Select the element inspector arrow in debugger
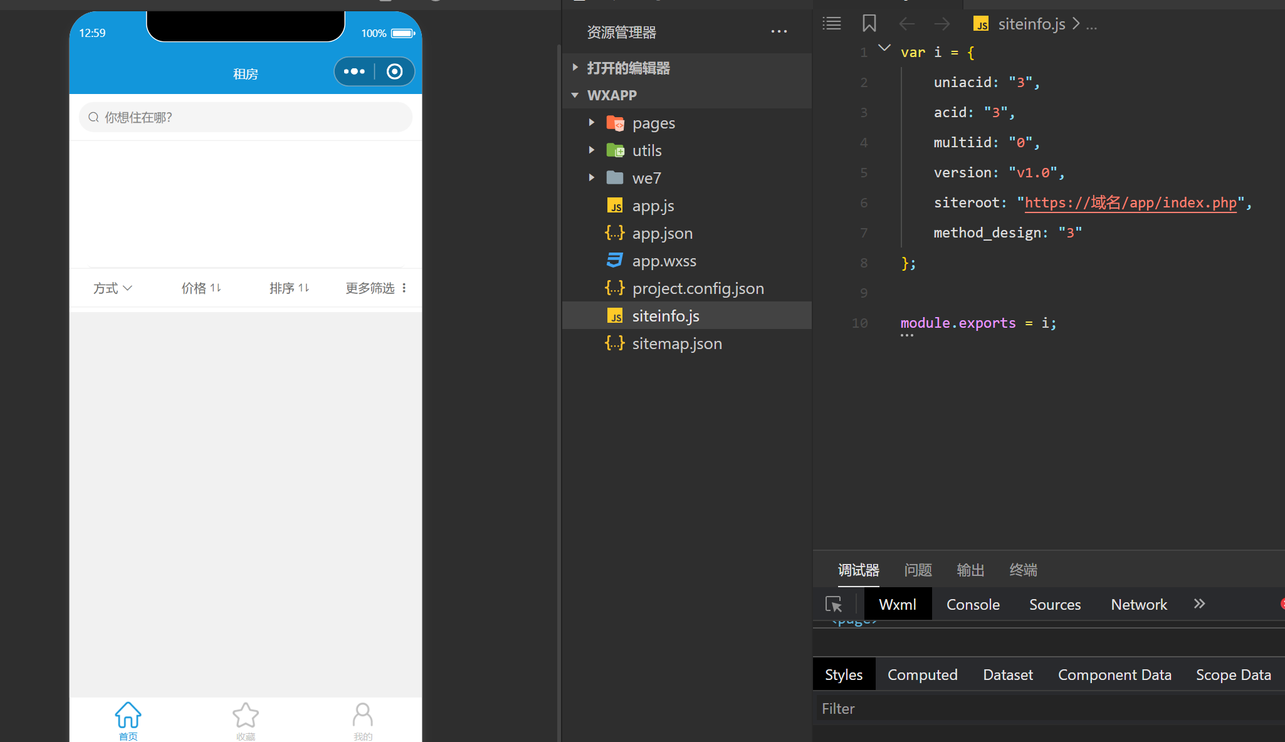The height and width of the screenshot is (742, 1285). pos(834,604)
